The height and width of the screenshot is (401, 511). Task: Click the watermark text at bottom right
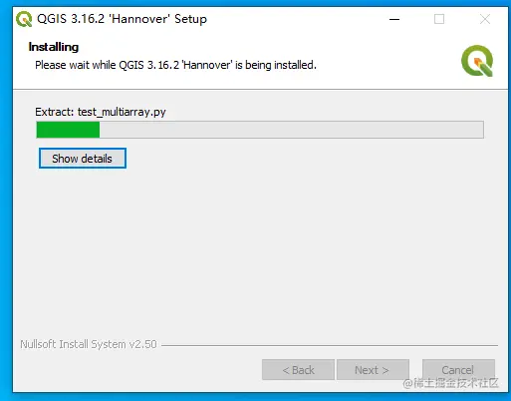click(450, 383)
